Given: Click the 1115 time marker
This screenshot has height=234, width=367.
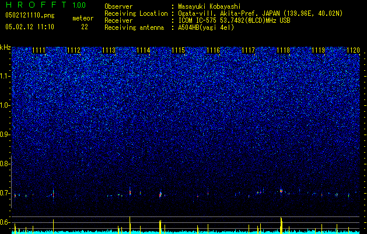Looking at the screenshot, I should tap(179, 50).
